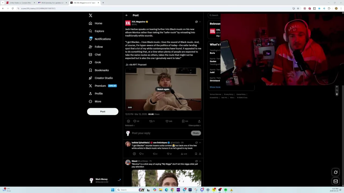The width and height of the screenshot is (344, 193).
Task: Open XXL Magazine's profile avatar
Action: [x=128, y=23]
